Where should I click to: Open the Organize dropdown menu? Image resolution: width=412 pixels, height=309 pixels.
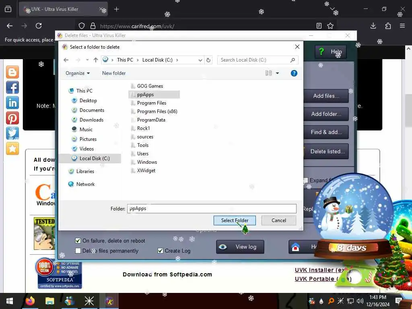pos(78,73)
